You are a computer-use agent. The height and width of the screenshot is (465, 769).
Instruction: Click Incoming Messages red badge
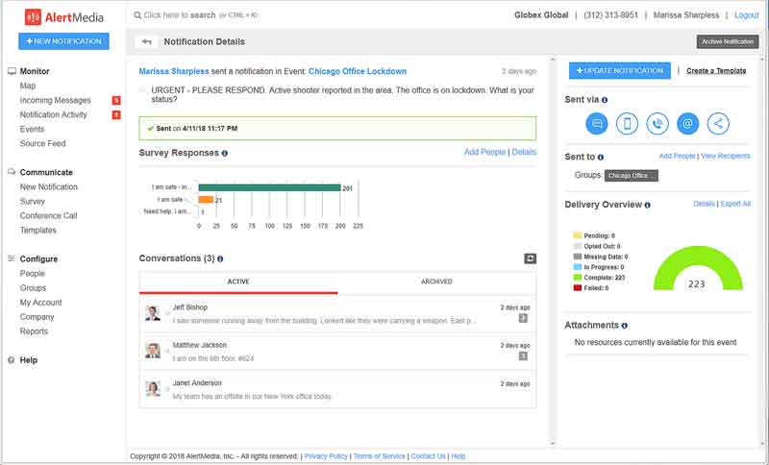[x=116, y=101]
